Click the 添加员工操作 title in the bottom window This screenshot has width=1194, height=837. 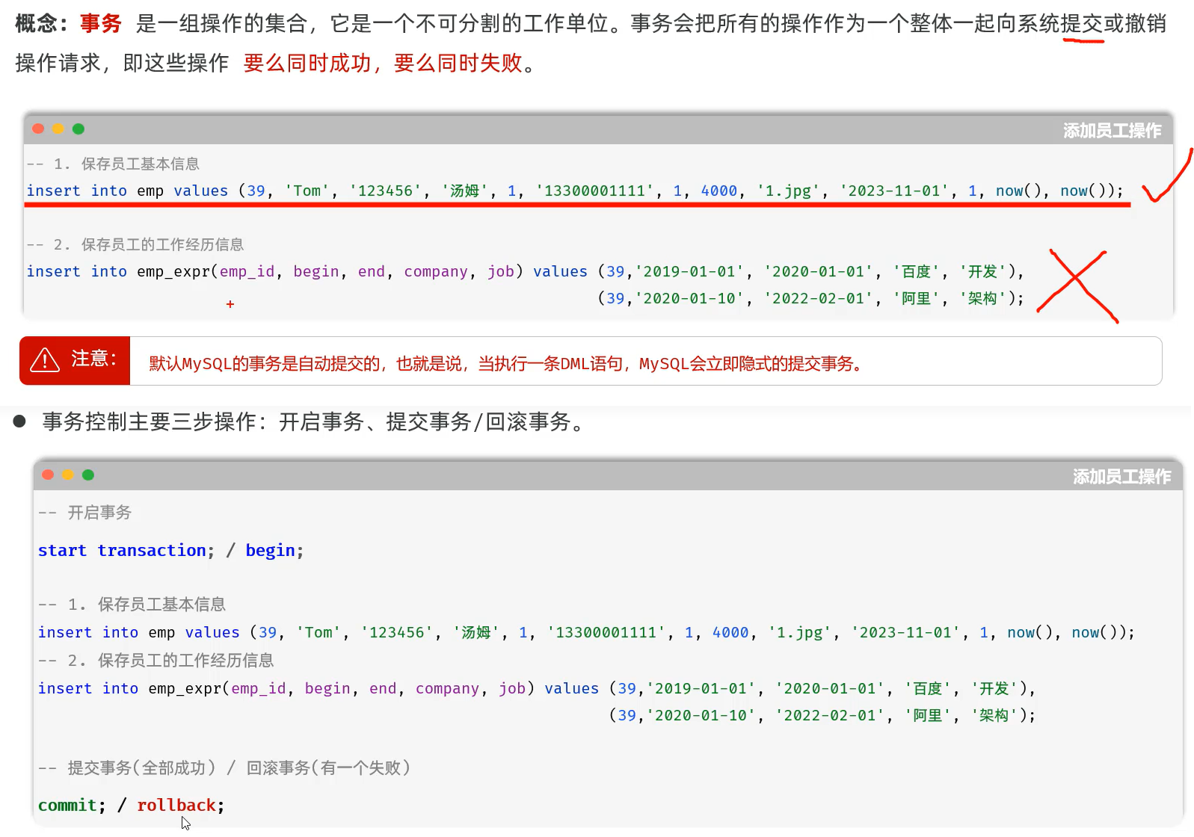pyautogui.click(x=1121, y=477)
